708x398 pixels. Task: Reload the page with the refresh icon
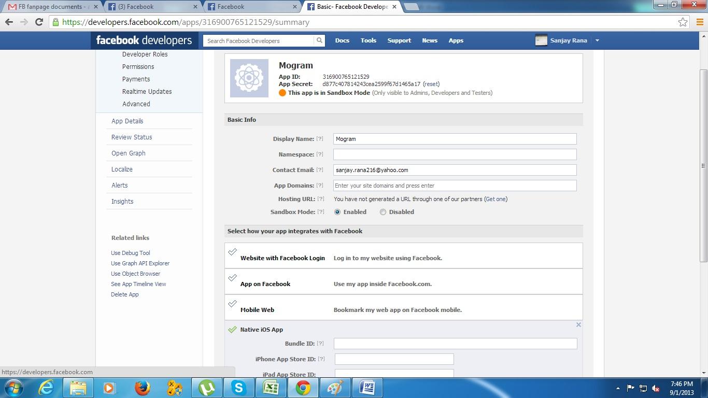pos(39,22)
